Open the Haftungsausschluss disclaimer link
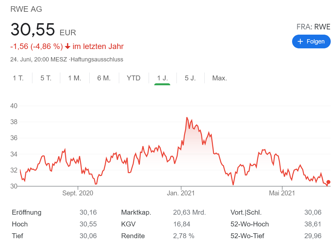Screen dimensions: 334x247 pos(96,59)
